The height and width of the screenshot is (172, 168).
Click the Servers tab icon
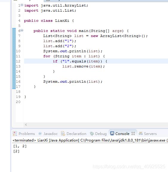(x=141, y=133)
